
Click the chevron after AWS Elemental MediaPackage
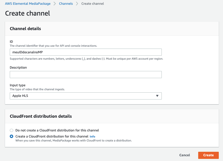55,4
